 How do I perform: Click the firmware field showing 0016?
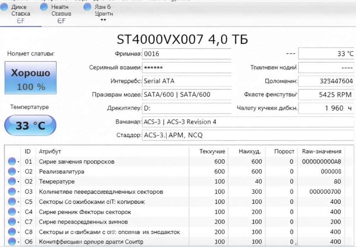click(187, 54)
